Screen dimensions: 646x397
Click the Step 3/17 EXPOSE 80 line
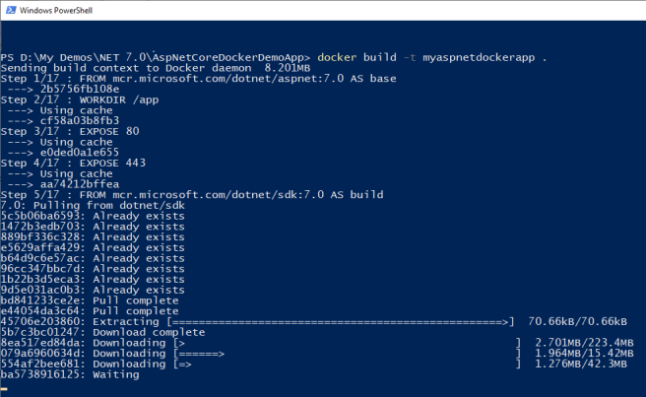tap(70, 131)
